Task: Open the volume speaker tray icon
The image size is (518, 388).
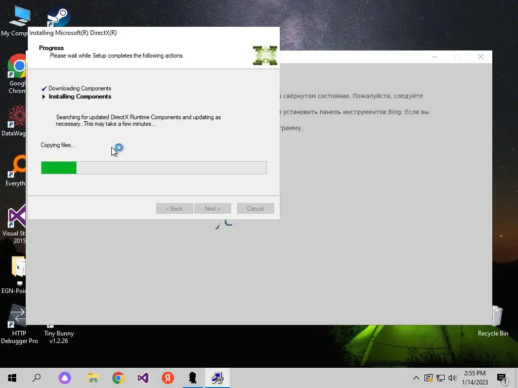Action: (x=452, y=378)
